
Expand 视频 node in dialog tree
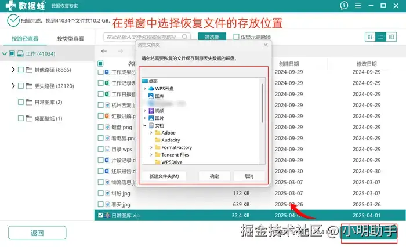coord(145,111)
